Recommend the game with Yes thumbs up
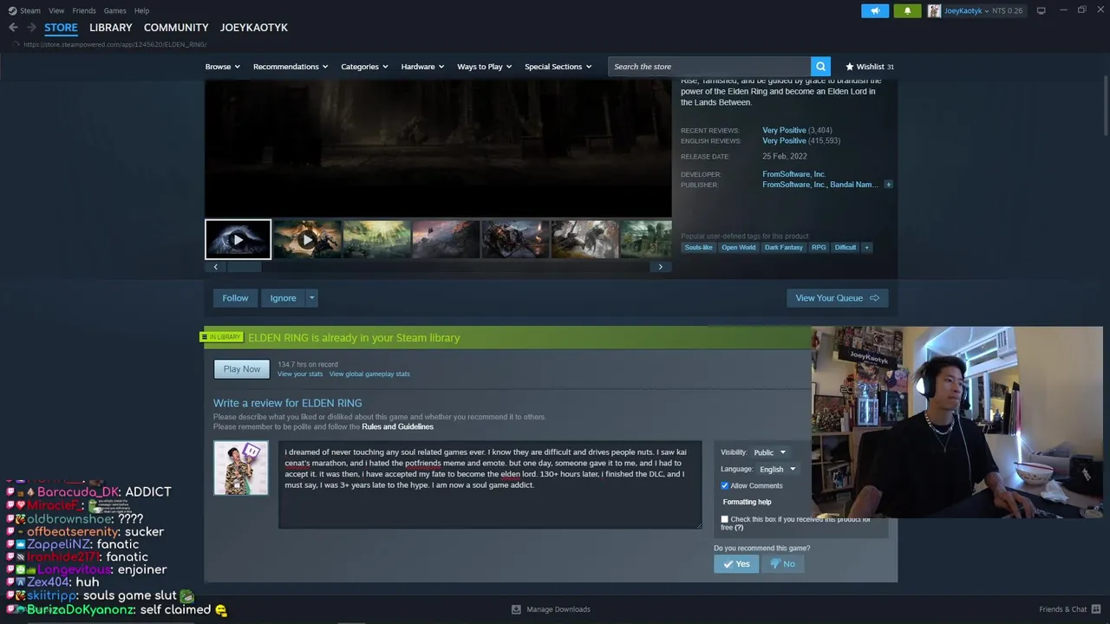 point(735,563)
